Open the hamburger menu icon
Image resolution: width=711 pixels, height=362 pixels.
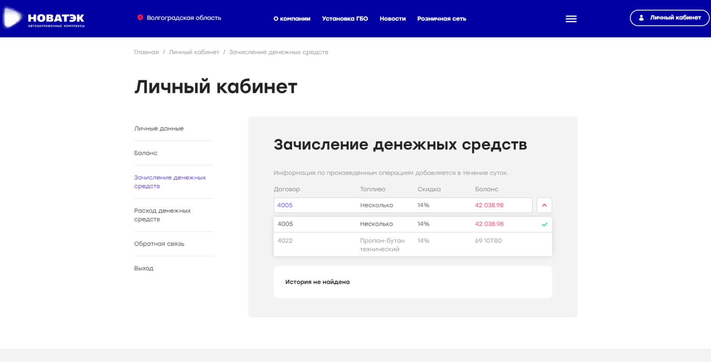pyautogui.click(x=571, y=19)
